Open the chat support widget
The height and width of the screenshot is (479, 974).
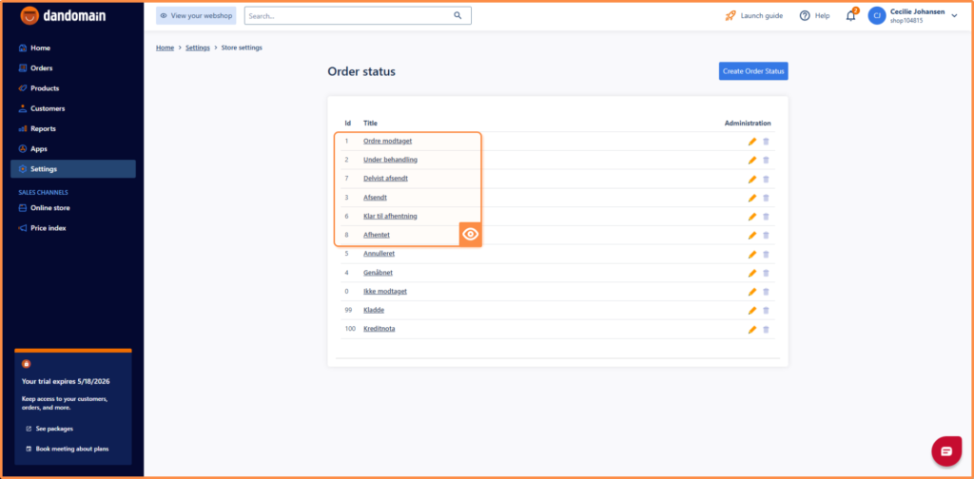tap(946, 450)
